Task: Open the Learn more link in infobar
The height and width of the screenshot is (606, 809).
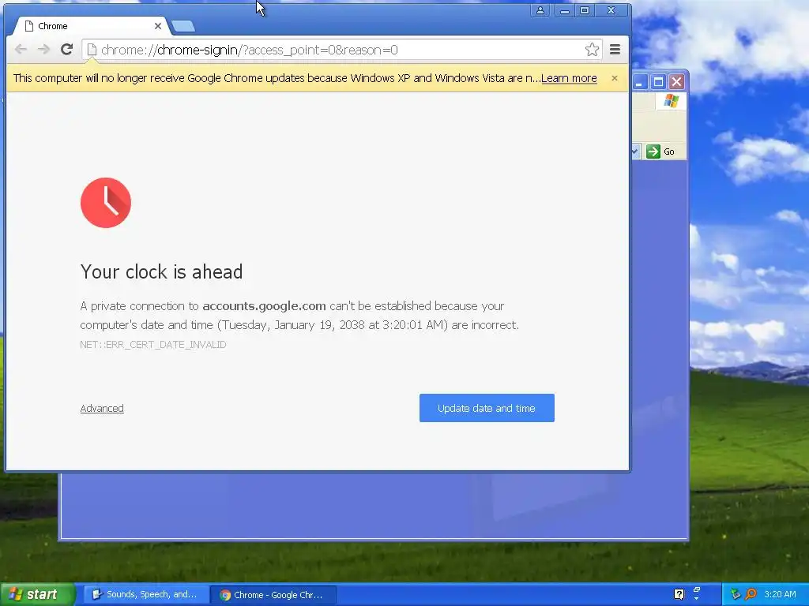Action: [569, 78]
